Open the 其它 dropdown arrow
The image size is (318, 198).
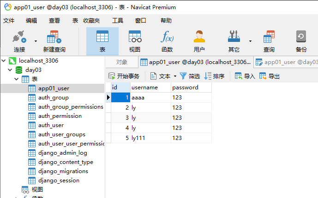click(251, 41)
